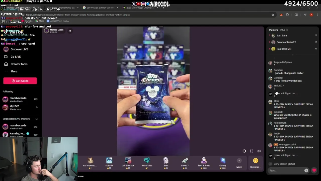The width and height of the screenshot is (321, 181).
Task: Bookmark this page with star icon
Action: tap(273, 15)
